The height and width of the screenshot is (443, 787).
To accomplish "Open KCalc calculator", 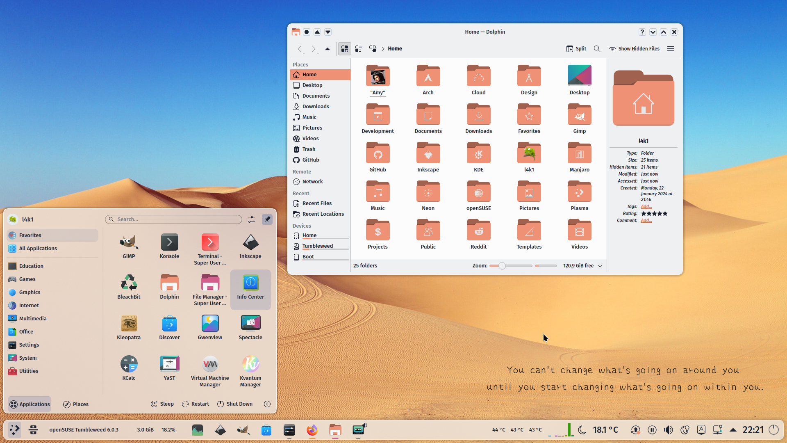I will [x=129, y=368].
